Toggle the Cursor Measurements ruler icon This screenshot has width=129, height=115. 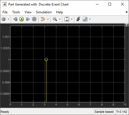point(85,19)
